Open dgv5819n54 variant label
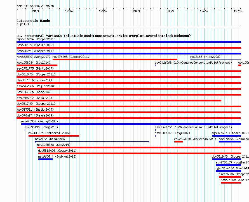Image resolution: width=249 pixels, height=202 pixels. 231,156
